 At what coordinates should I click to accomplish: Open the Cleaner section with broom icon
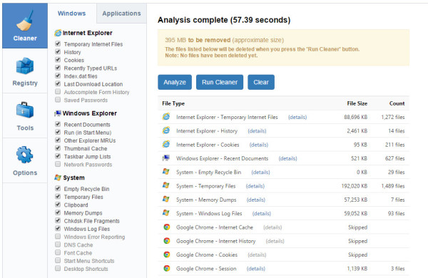point(25,26)
